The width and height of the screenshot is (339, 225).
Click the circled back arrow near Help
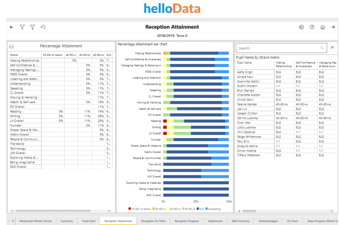(301, 27)
